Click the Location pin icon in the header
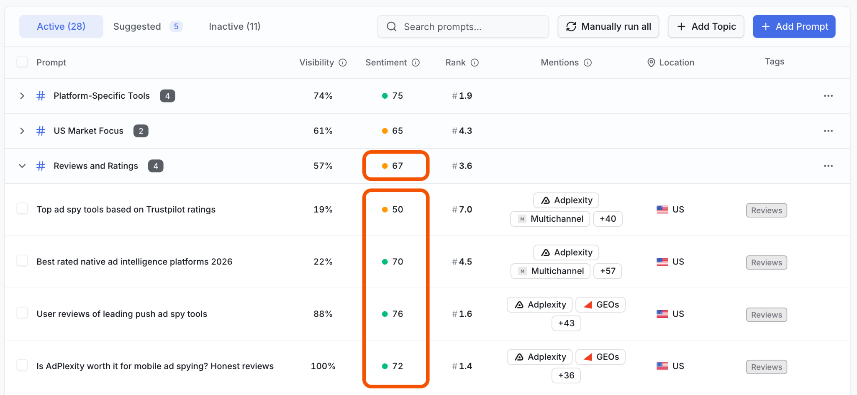 tap(651, 63)
